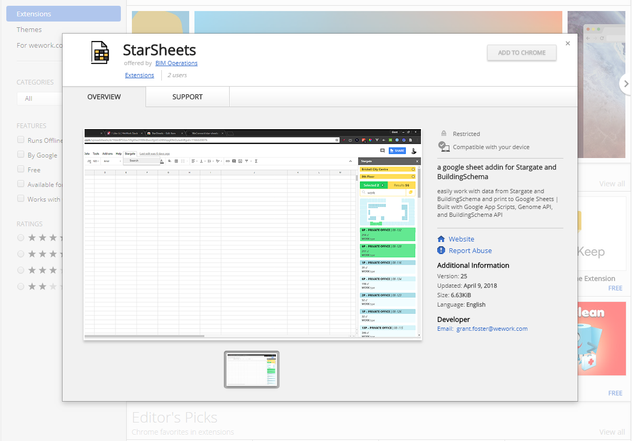638x441 pixels.
Task: Check the Free feature filter
Action: click(x=21, y=169)
